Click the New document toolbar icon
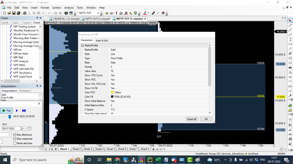293x164 pixels. click(5, 13)
